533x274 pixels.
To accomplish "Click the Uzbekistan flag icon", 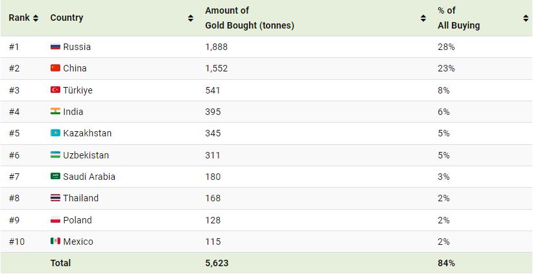I will point(55,155).
